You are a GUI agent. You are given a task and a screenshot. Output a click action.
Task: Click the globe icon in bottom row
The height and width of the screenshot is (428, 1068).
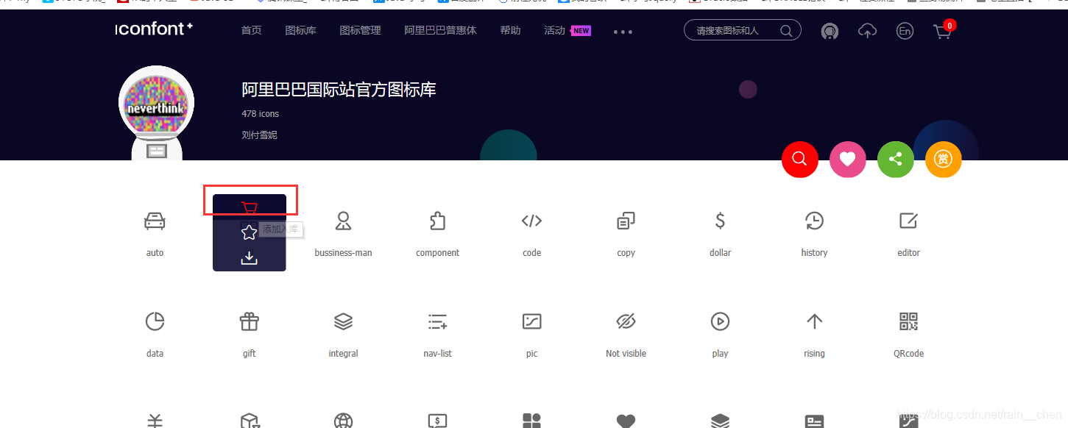coord(343,421)
